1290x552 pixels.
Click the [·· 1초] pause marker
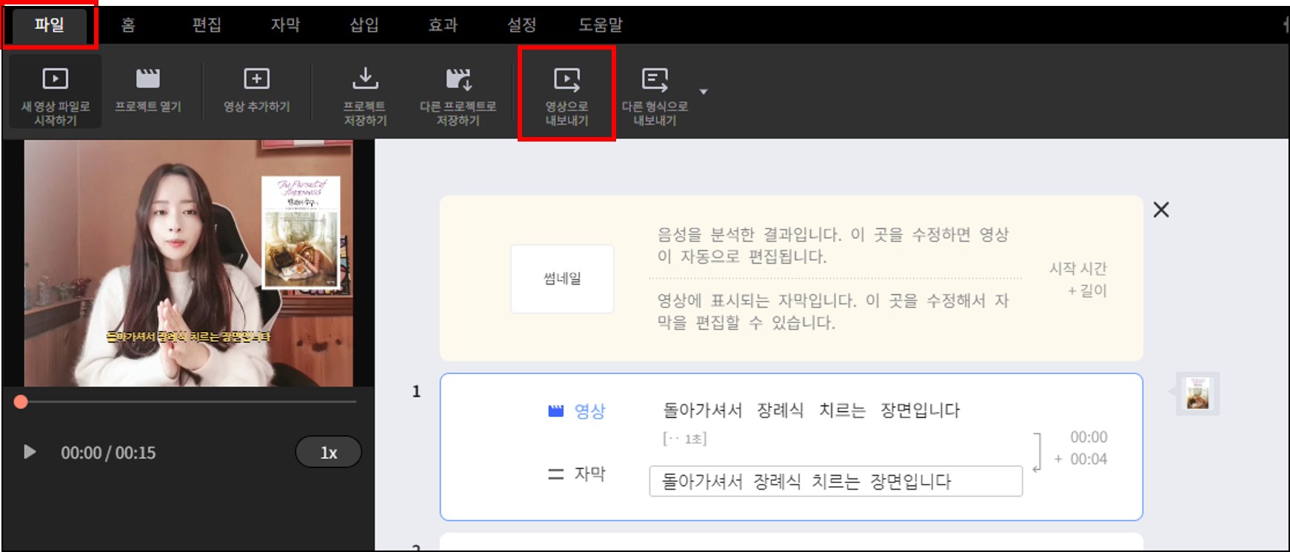click(684, 439)
